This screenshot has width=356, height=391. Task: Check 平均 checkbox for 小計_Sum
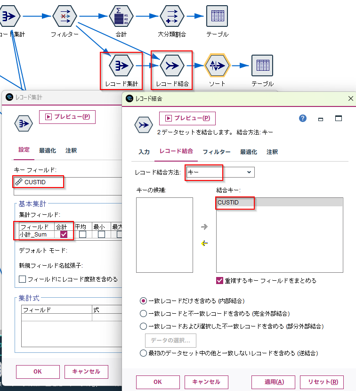pyautogui.click(x=82, y=235)
